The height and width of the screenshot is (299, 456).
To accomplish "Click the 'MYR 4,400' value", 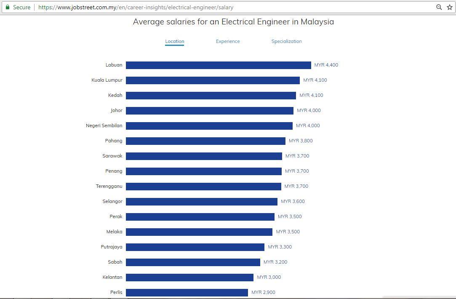I will tap(326, 65).
